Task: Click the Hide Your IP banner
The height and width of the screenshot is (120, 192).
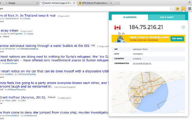Action: point(148,39)
